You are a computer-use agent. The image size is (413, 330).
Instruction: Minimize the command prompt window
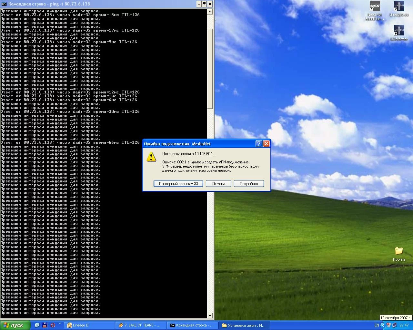(x=199, y=4)
